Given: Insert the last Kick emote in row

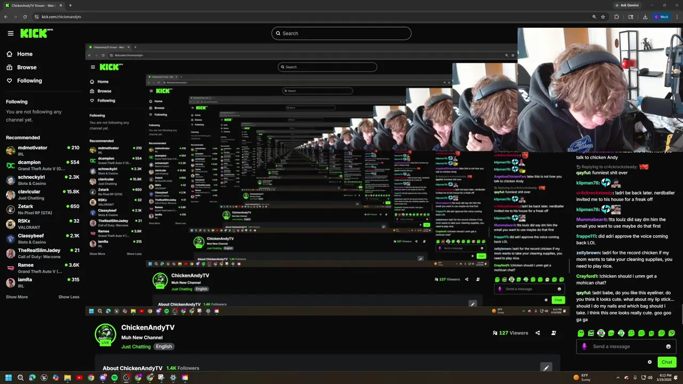Looking at the screenshot, I should tap(672, 333).
